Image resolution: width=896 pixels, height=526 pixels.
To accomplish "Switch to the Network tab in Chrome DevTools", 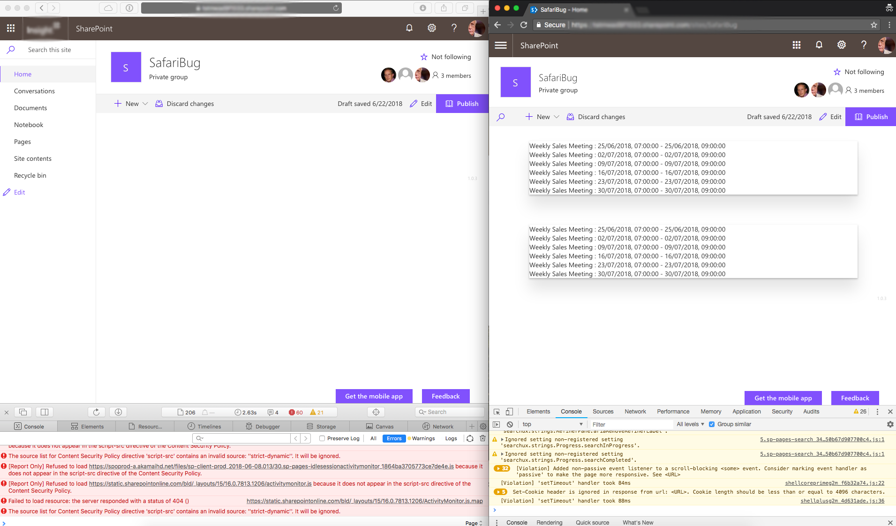I will pyautogui.click(x=635, y=412).
